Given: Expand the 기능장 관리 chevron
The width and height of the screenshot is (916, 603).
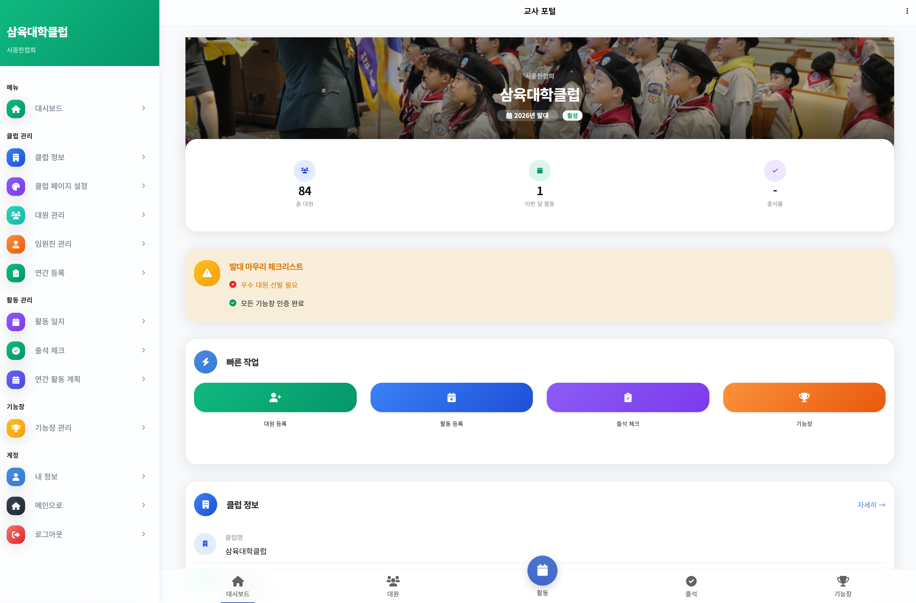Looking at the screenshot, I should [143, 427].
